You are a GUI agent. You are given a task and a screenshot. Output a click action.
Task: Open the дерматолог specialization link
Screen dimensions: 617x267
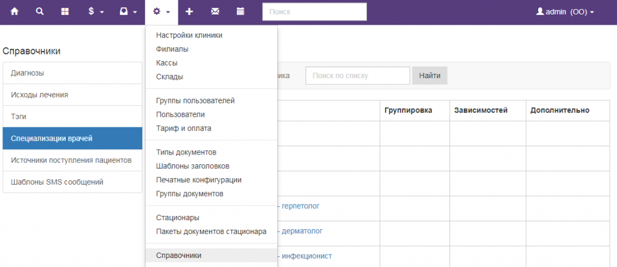pos(302,231)
